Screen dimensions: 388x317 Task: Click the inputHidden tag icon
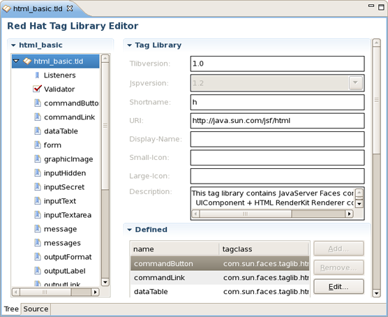point(38,172)
